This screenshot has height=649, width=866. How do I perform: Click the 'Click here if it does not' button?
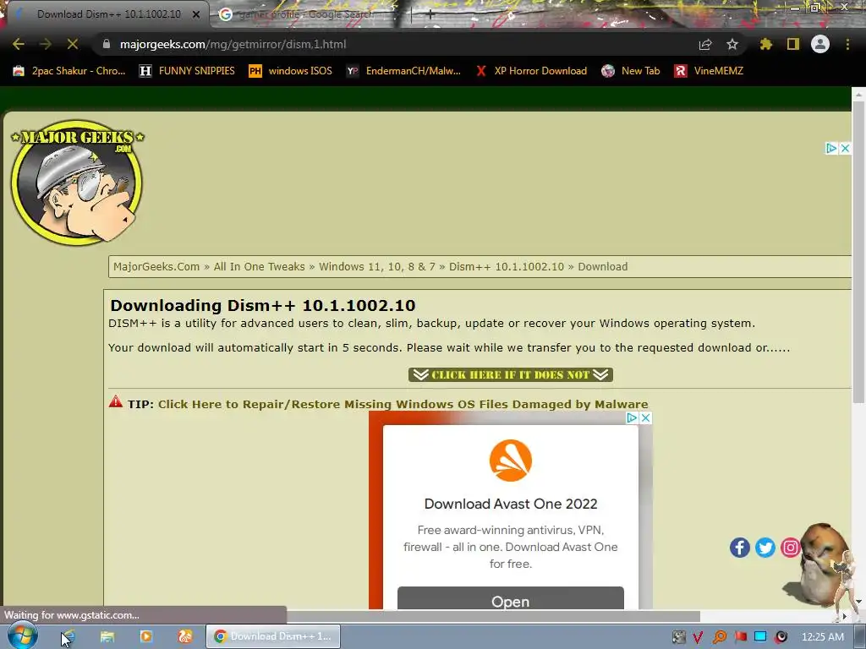pyautogui.click(x=510, y=374)
